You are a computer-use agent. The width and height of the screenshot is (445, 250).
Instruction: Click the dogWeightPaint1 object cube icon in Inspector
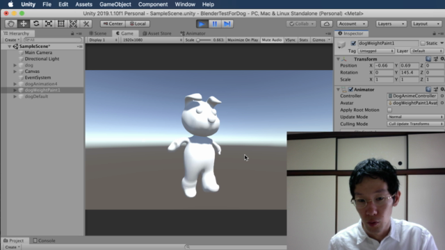[x=341, y=44]
